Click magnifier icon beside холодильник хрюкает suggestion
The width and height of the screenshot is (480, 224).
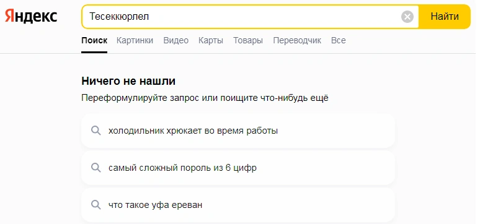coord(96,131)
